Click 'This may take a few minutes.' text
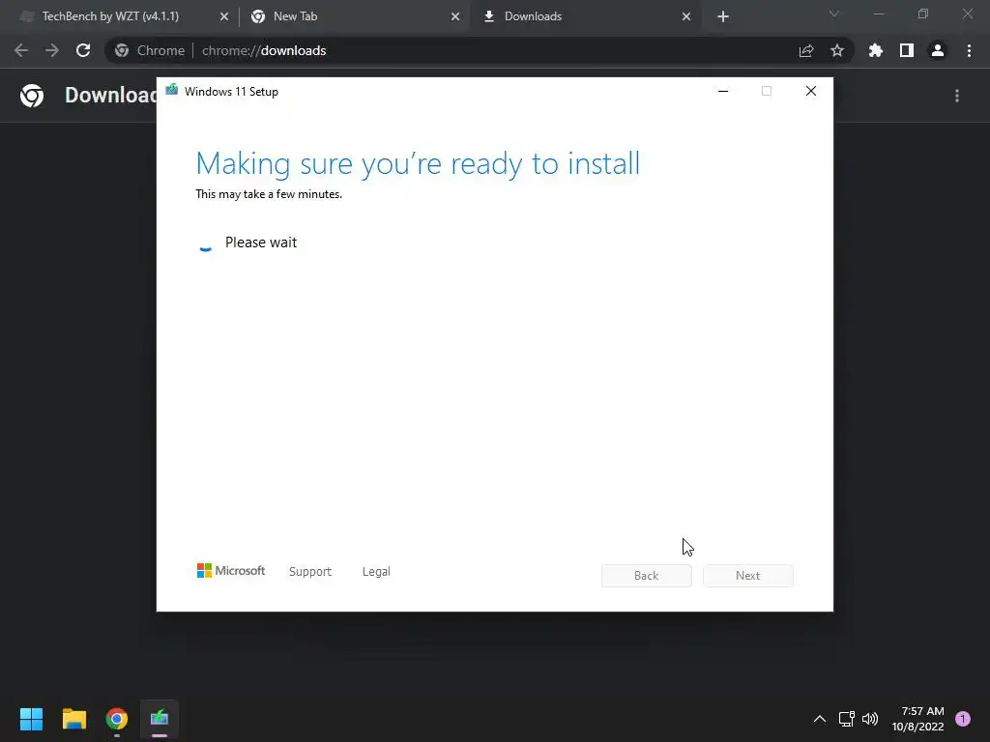 [x=269, y=194]
